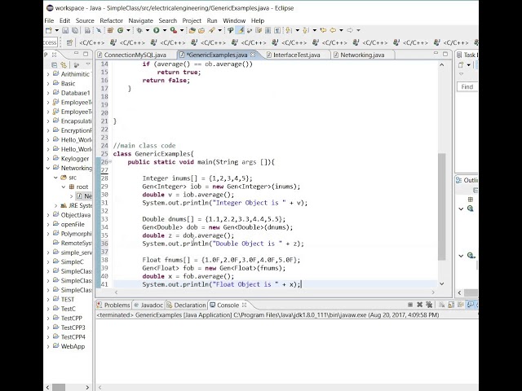Screen dimensions: 522x391
Task: Open the File menu
Action: coord(49,20)
